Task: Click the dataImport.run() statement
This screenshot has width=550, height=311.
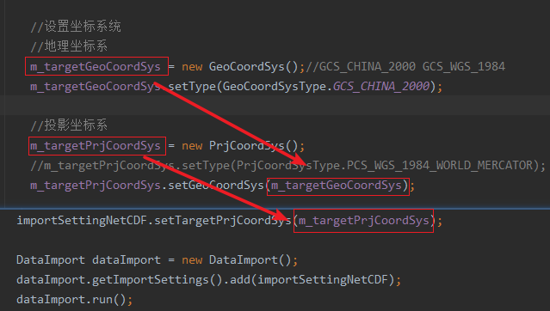Action: [x=74, y=300]
